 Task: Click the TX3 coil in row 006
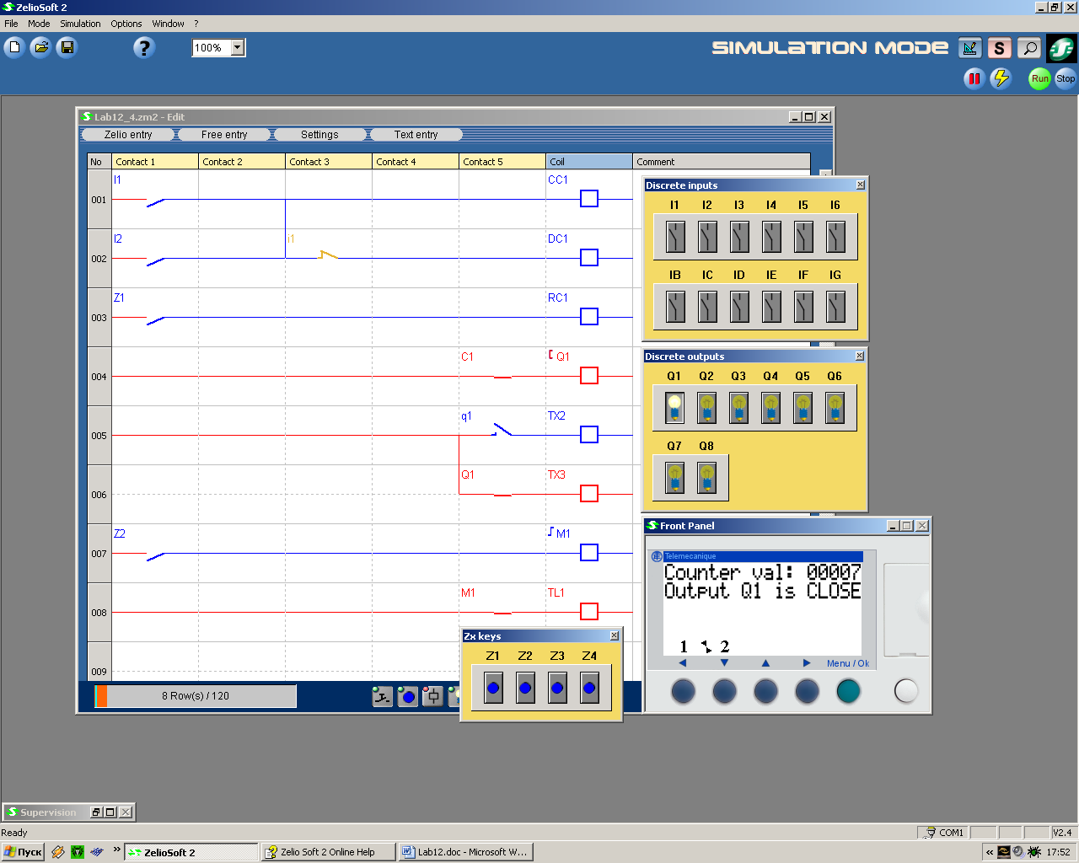pos(589,494)
